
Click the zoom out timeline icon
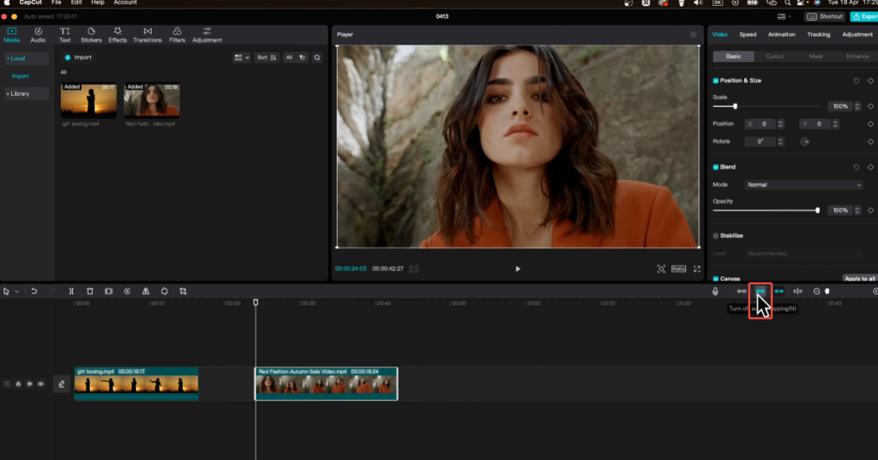point(816,291)
